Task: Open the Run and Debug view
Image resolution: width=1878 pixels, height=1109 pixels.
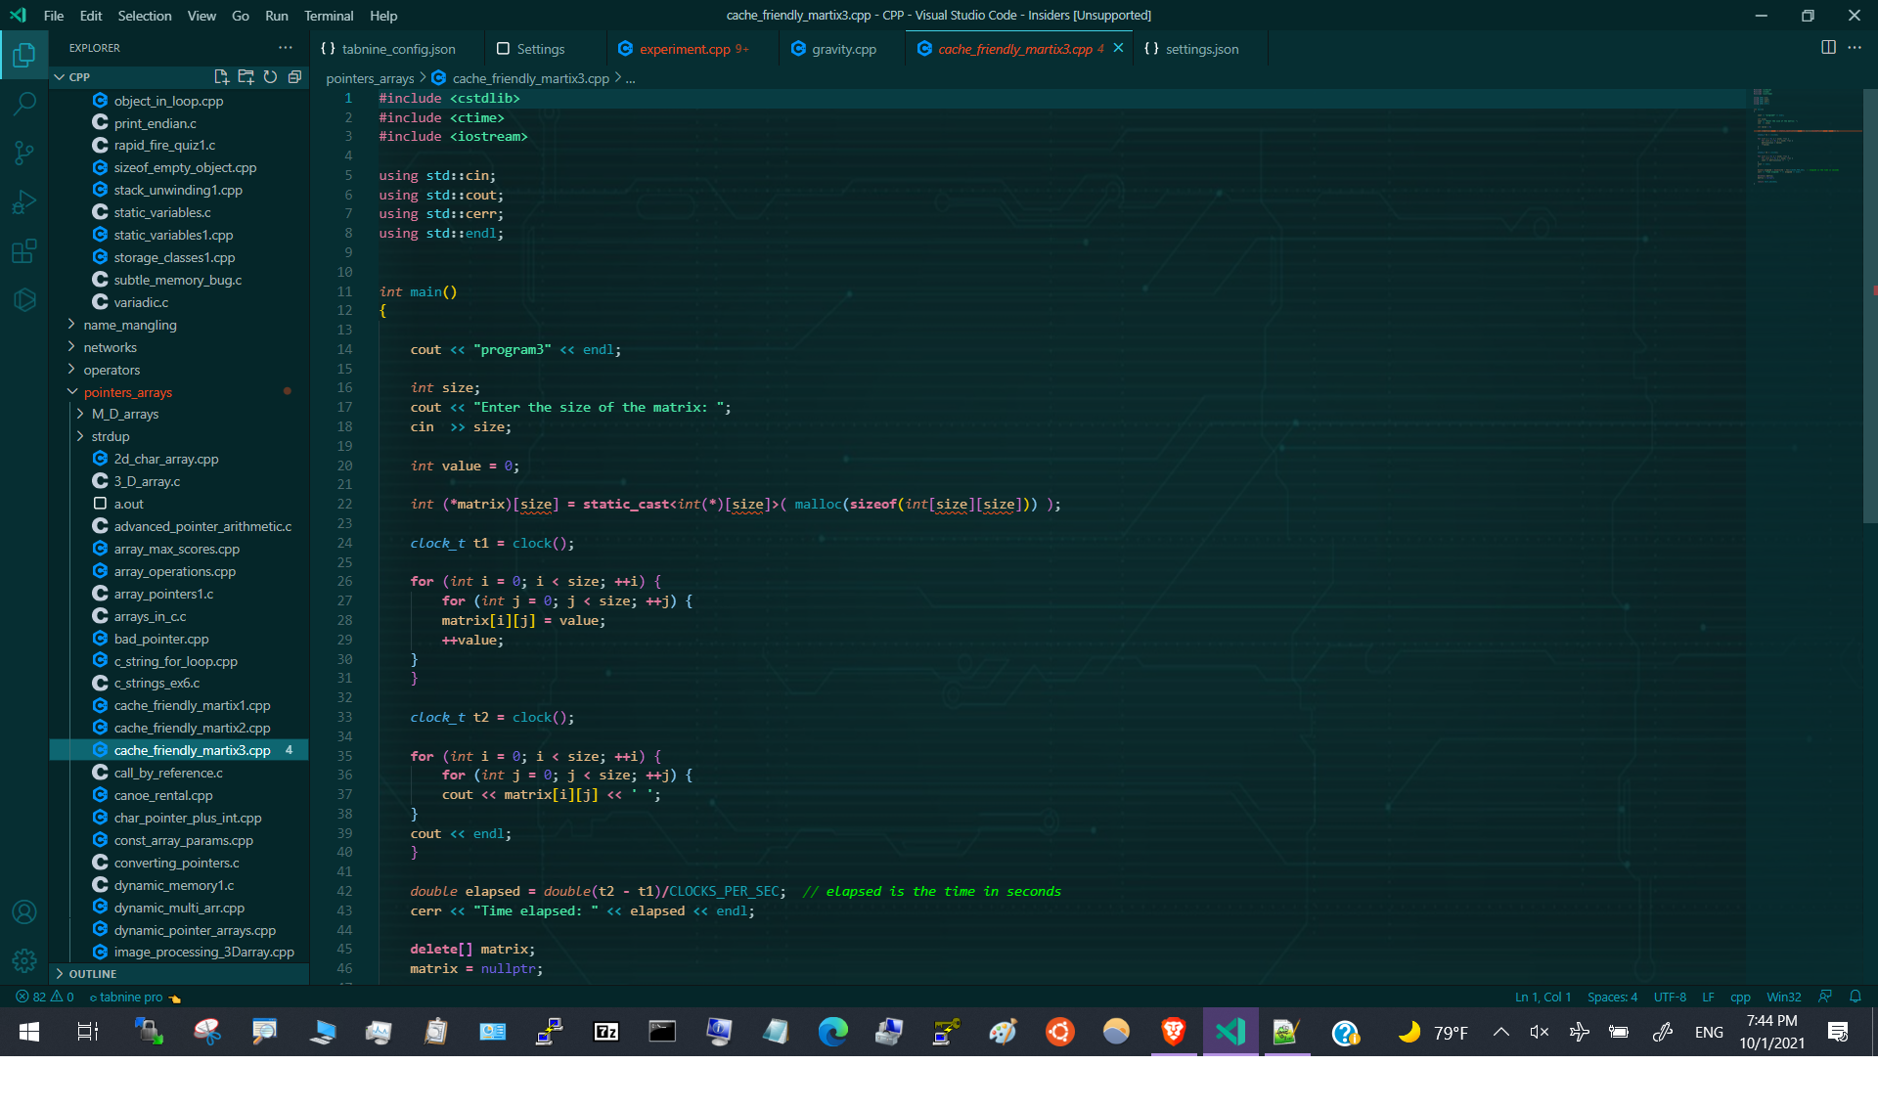Action: click(24, 201)
